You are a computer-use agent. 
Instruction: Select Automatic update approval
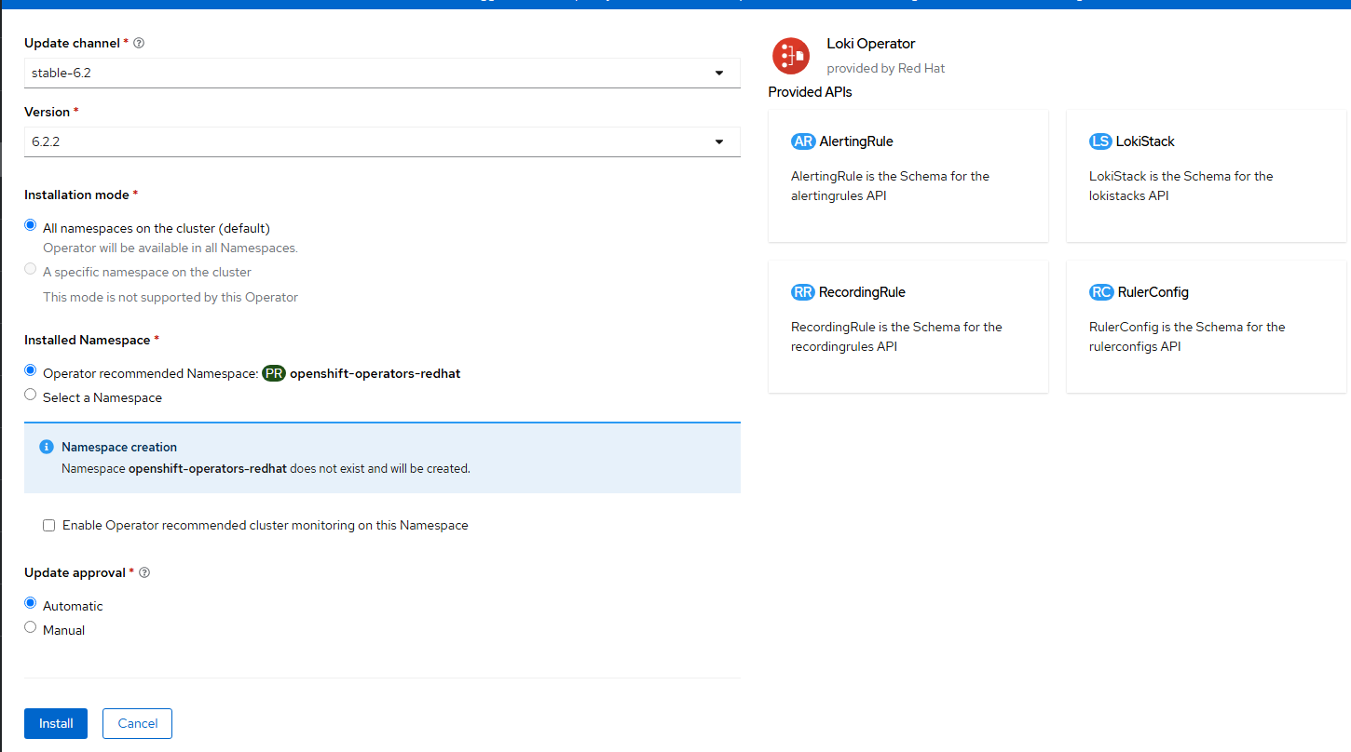coord(31,604)
